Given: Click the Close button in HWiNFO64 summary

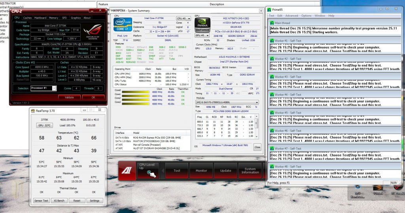Looking at the screenshot, I should click(x=257, y=147).
